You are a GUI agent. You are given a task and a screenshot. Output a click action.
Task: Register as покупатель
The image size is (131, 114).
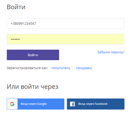(61, 68)
